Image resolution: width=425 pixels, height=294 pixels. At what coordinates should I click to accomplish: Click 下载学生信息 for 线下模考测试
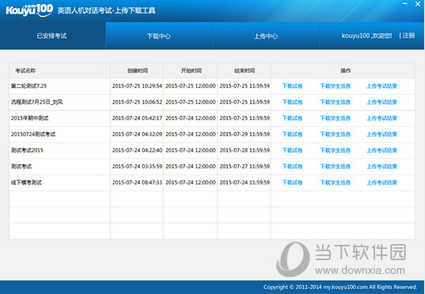coord(336,182)
